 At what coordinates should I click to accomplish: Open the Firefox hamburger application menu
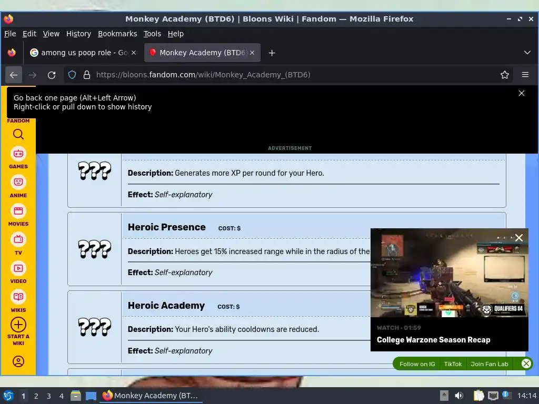pyautogui.click(x=525, y=75)
